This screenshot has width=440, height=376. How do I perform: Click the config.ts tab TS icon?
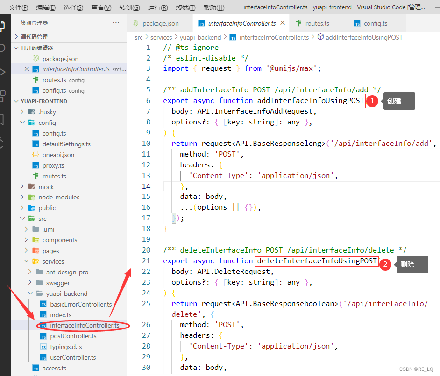(x=357, y=23)
